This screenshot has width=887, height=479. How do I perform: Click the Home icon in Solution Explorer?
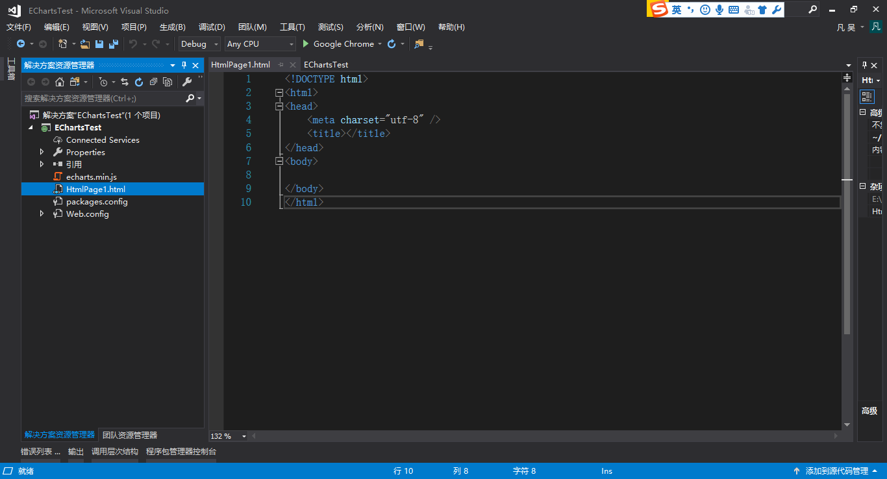point(60,82)
